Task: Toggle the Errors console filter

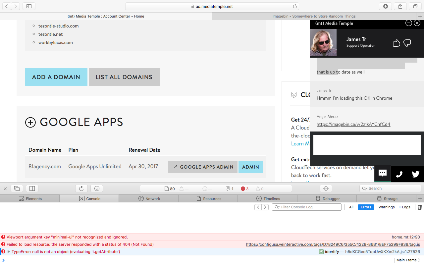Action: click(366, 207)
